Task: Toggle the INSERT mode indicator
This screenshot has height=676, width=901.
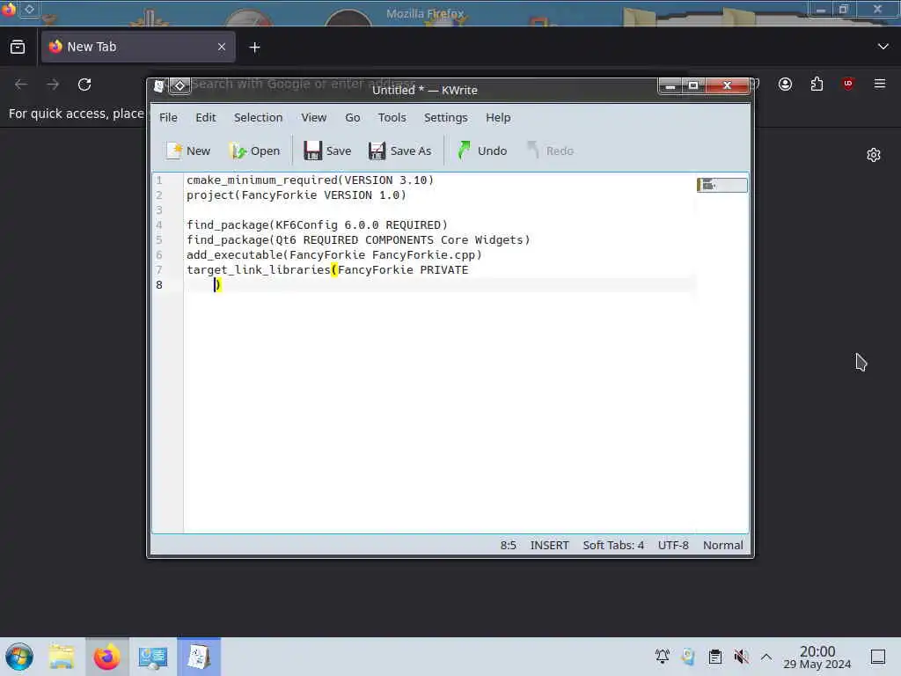Action: (x=549, y=545)
